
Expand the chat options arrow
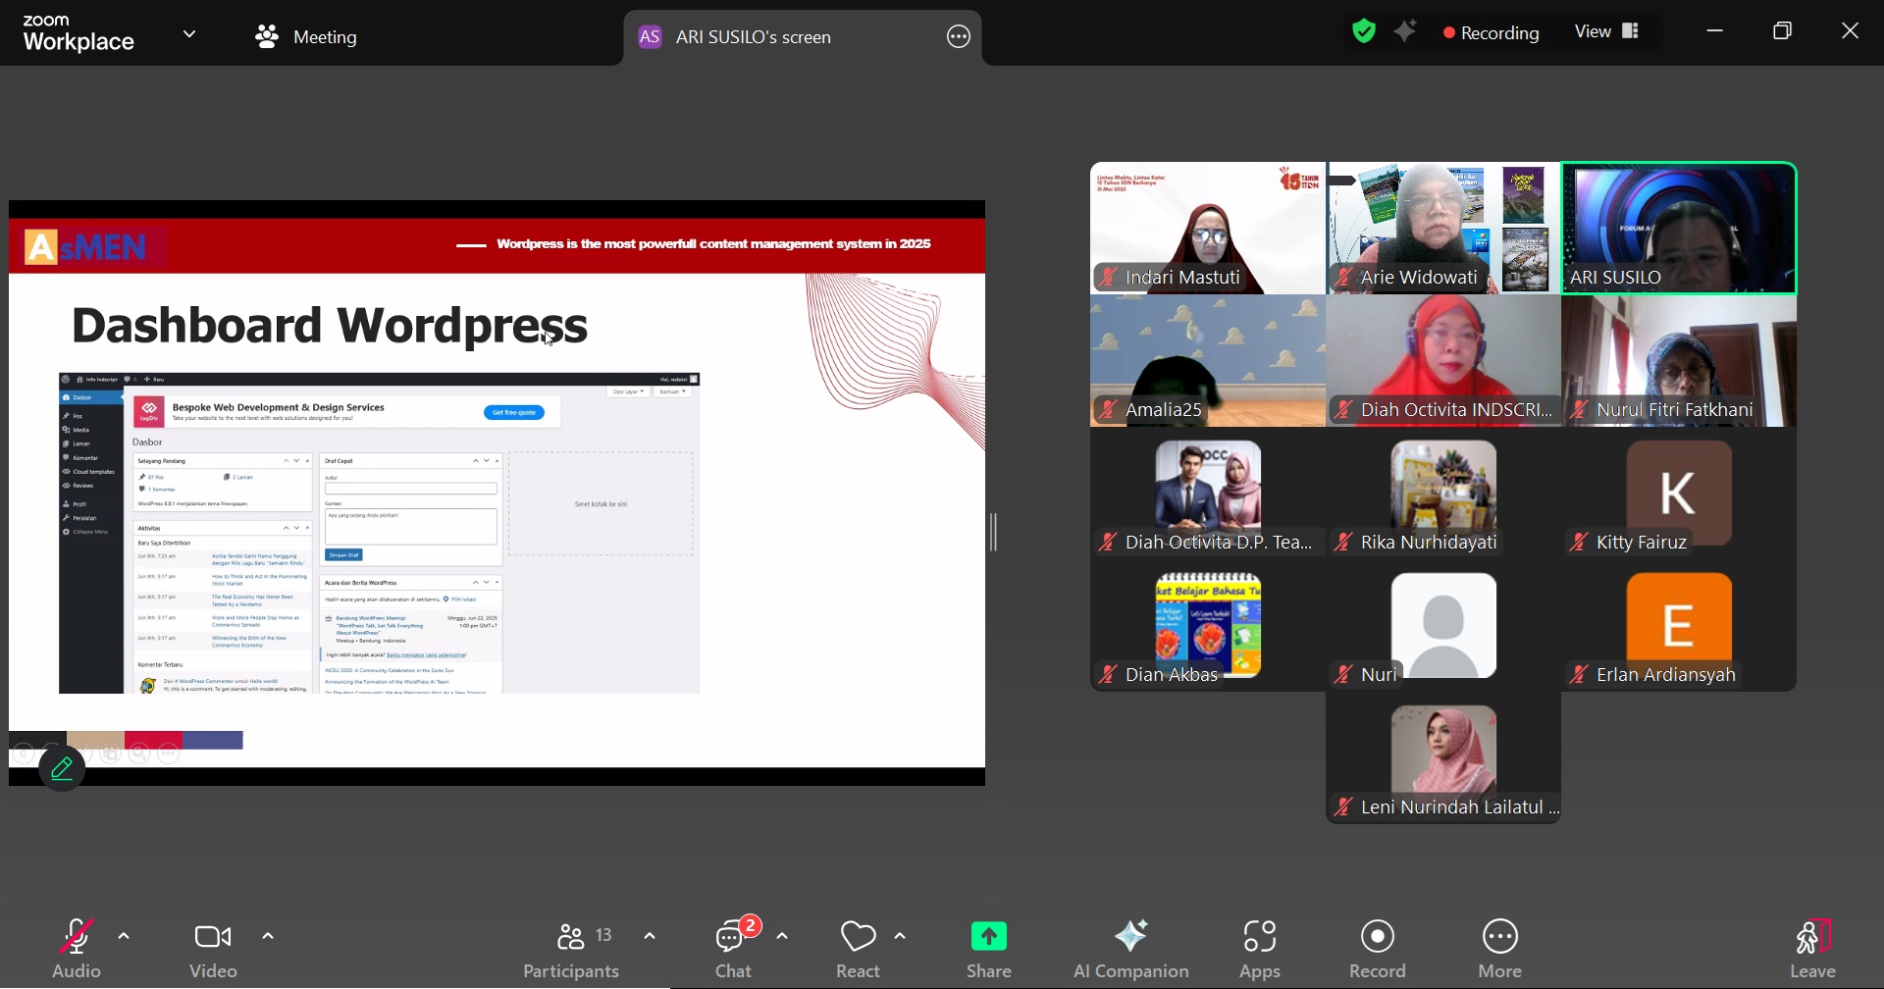(782, 936)
